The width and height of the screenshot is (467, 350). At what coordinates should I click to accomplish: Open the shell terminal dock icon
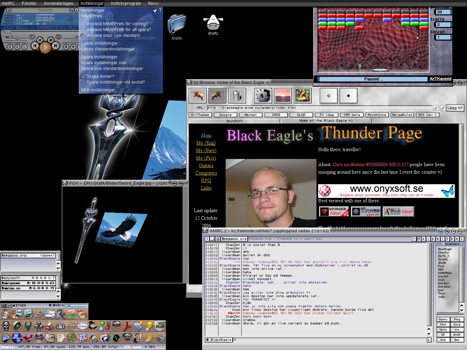160,326
